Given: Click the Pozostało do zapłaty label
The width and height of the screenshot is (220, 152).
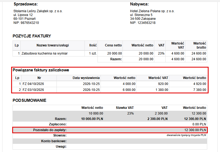Looking at the screenshot, I should pos(50,130).
